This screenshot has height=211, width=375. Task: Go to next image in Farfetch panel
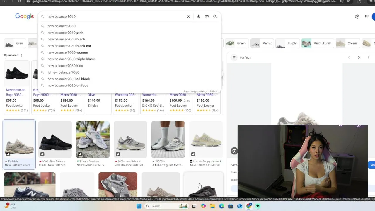(359, 58)
